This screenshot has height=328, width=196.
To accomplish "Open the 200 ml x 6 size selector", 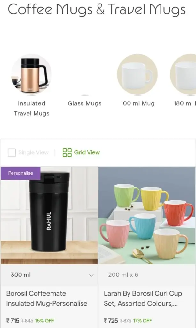I will (147, 275).
